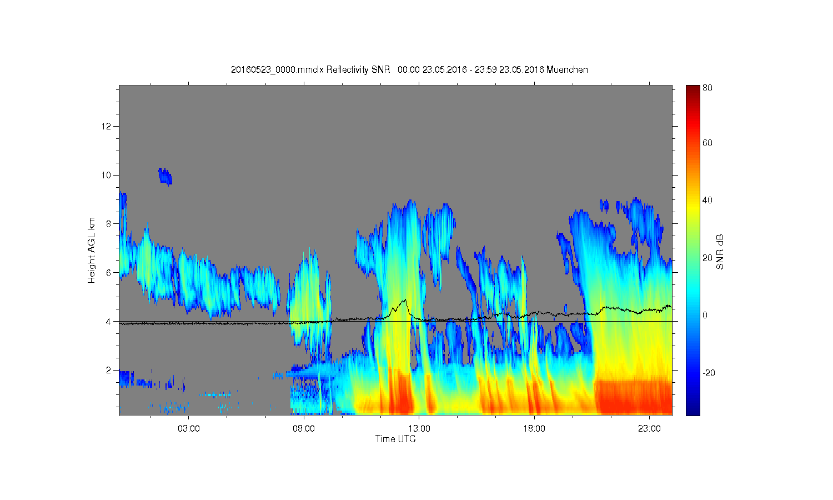The height and width of the screenshot is (500, 833).
Task: Click the 03:00 time tick label
Action: tap(188, 429)
